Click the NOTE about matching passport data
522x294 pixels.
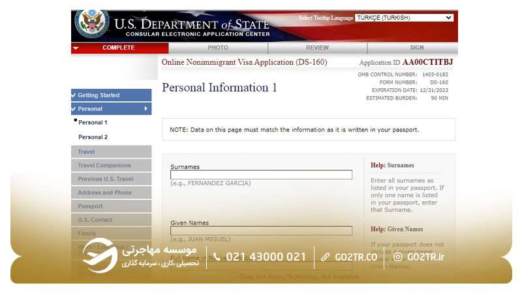pyautogui.click(x=295, y=129)
